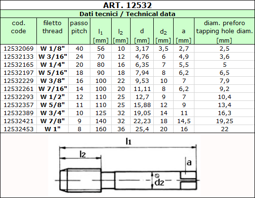Image resolution: width=255 pixels, height=198 pixels.
Task: Click the W 1/4" thread entry
Action: (x=53, y=64)
